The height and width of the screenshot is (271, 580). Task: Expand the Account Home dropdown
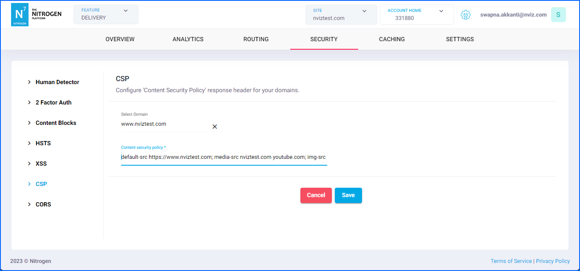coord(416,14)
